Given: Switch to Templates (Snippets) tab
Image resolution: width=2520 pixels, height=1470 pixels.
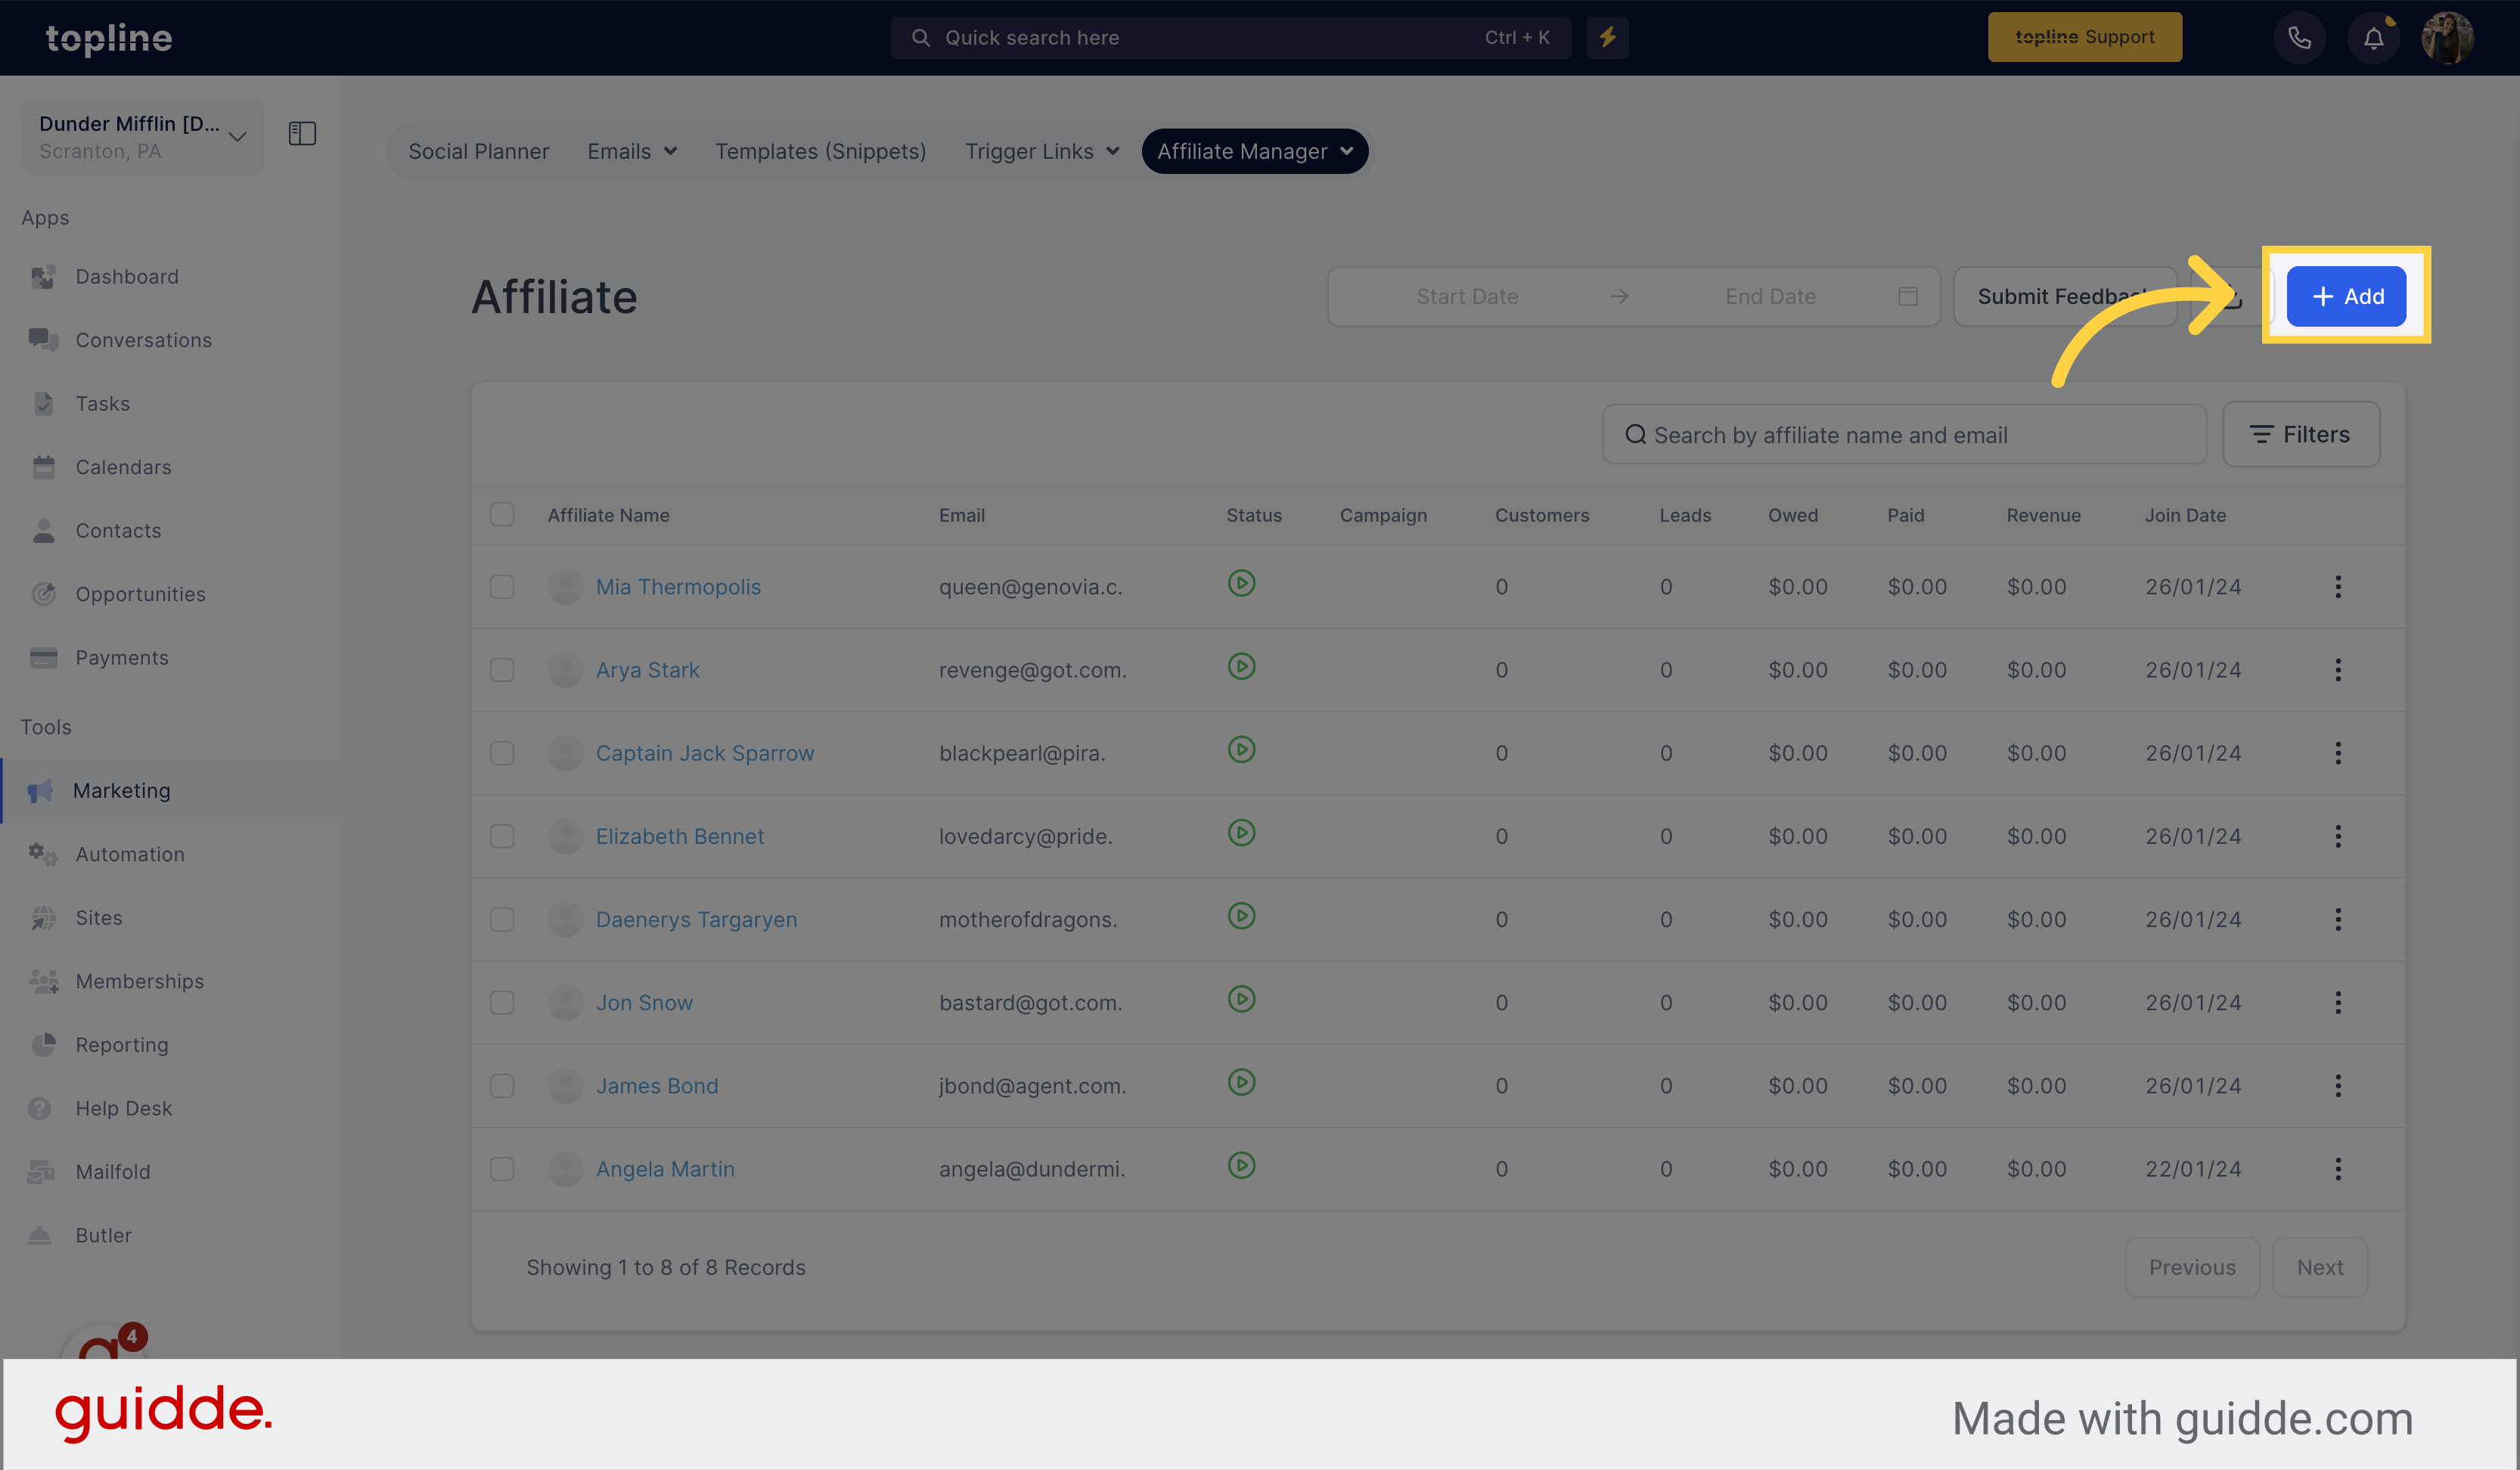Looking at the screenshot, I should [820, 152].
